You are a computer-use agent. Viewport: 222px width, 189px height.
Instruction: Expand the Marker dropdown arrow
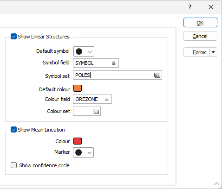point(90,153)
